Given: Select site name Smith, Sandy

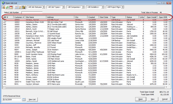Looking at the screenshot, I should click(31, 59).
